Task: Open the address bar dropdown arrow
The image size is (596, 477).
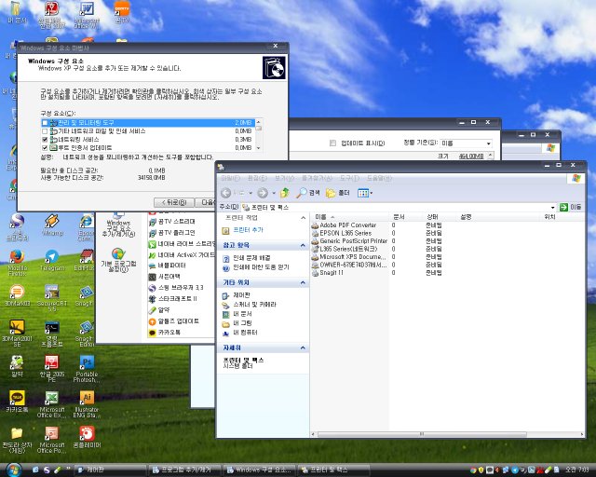Action: pos(552,208)
